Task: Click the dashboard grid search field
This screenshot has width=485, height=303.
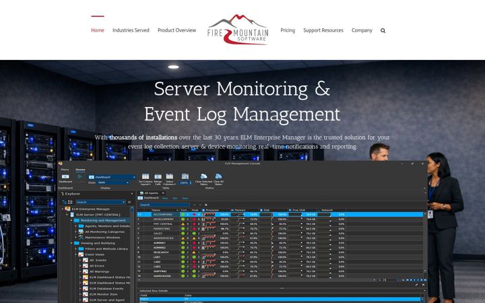Action: (x=164, y=205)
